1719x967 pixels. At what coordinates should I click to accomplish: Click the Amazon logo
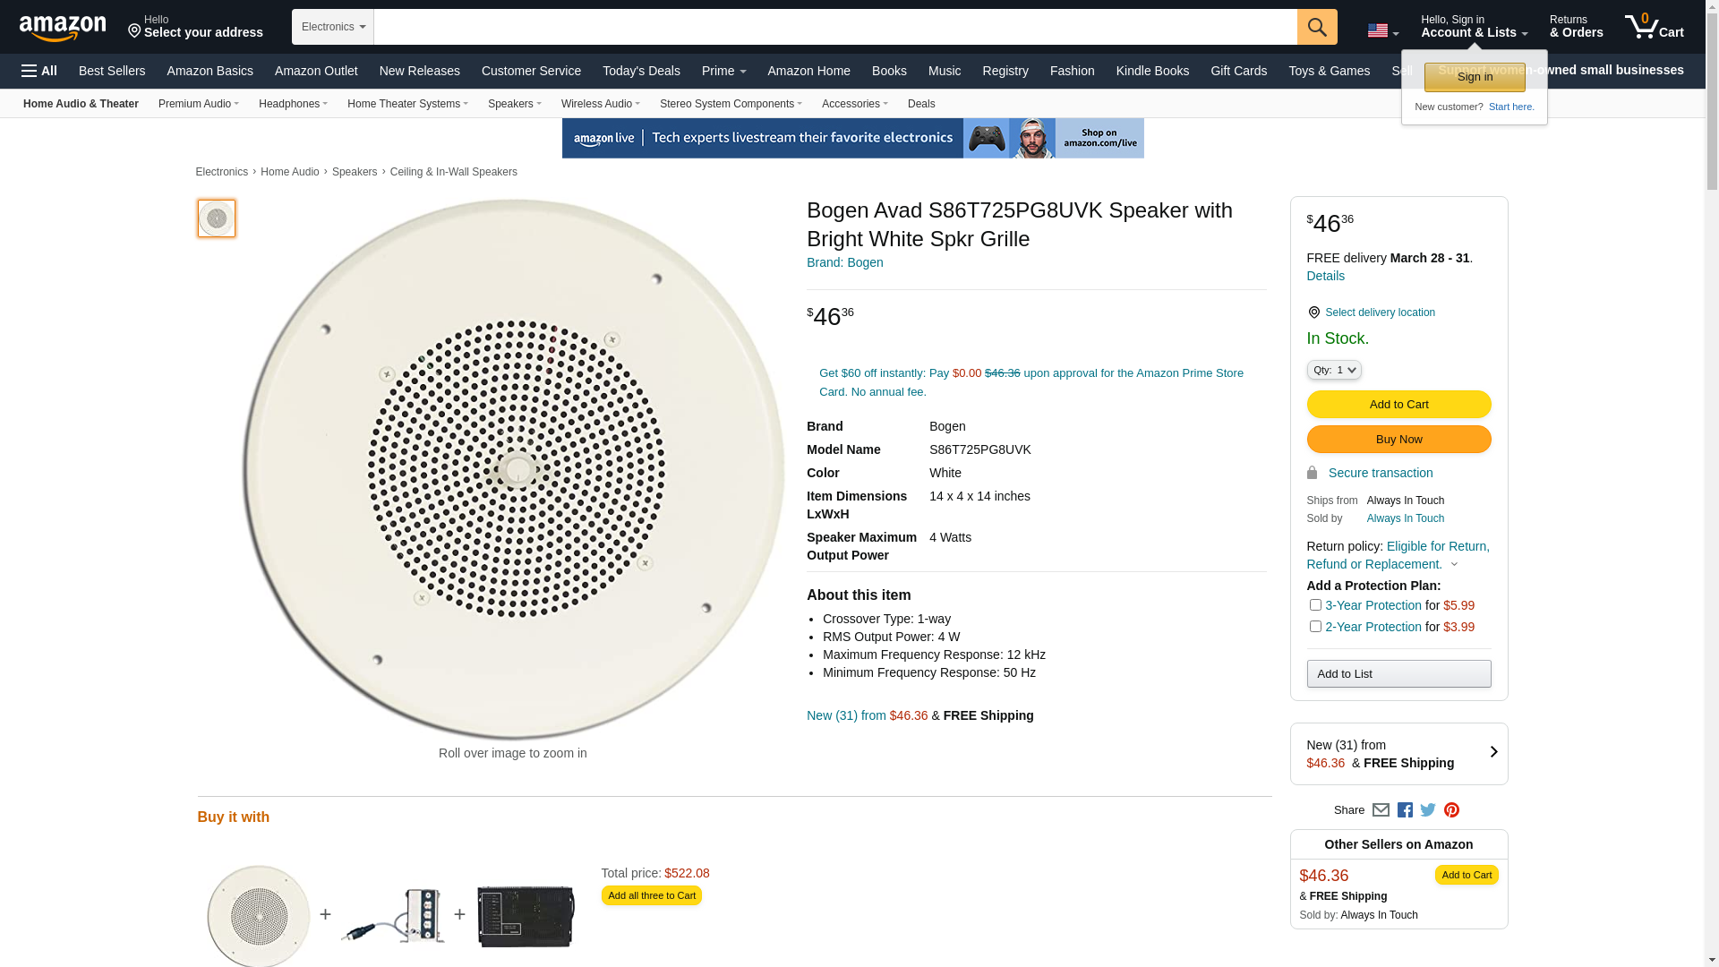(x=63, y=28)
